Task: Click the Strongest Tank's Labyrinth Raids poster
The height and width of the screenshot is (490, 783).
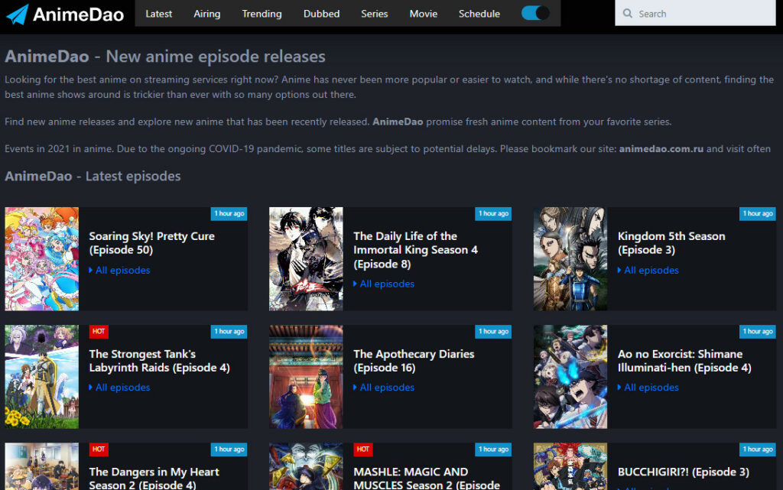Action: point(42,377)
